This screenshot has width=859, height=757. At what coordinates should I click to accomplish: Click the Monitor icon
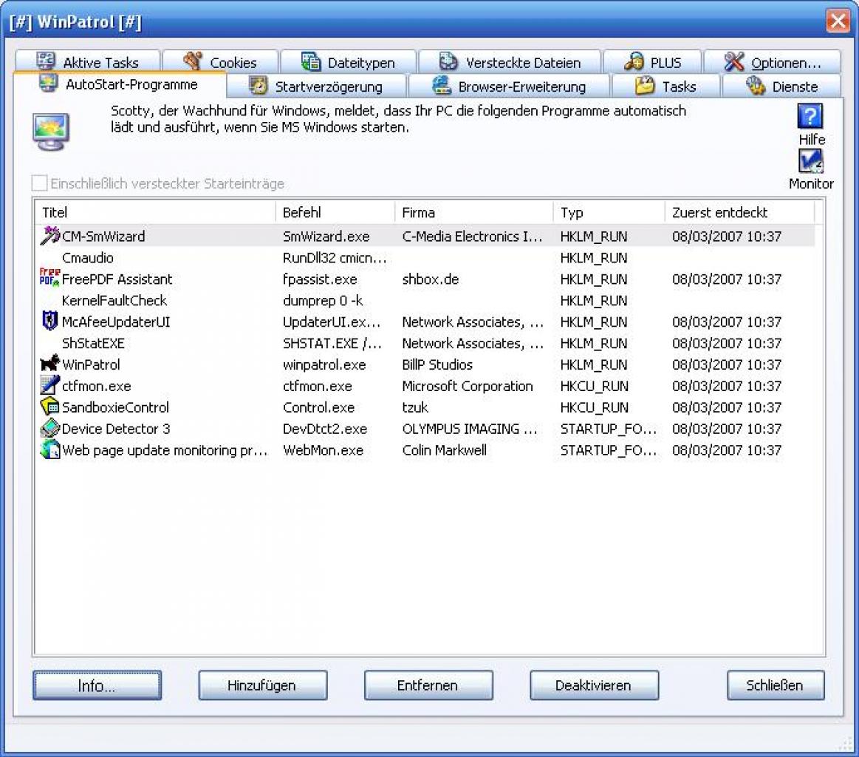810,161
